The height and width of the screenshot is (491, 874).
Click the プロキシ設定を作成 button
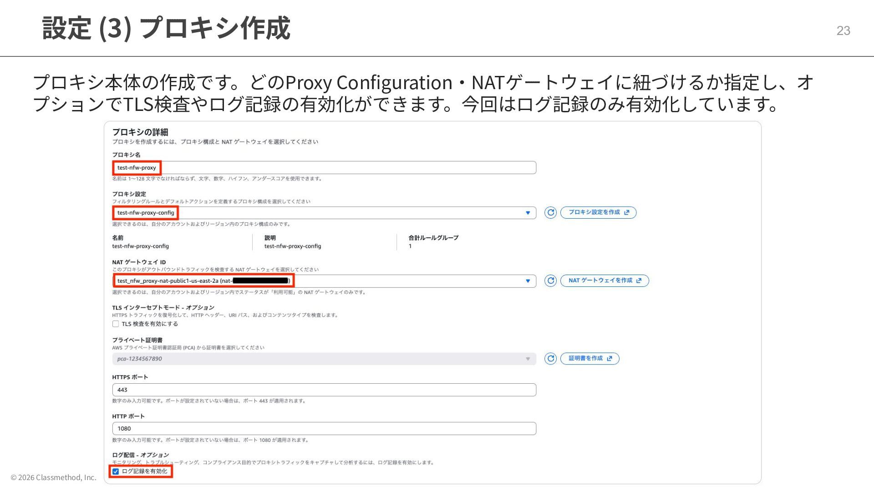(594, 212)
